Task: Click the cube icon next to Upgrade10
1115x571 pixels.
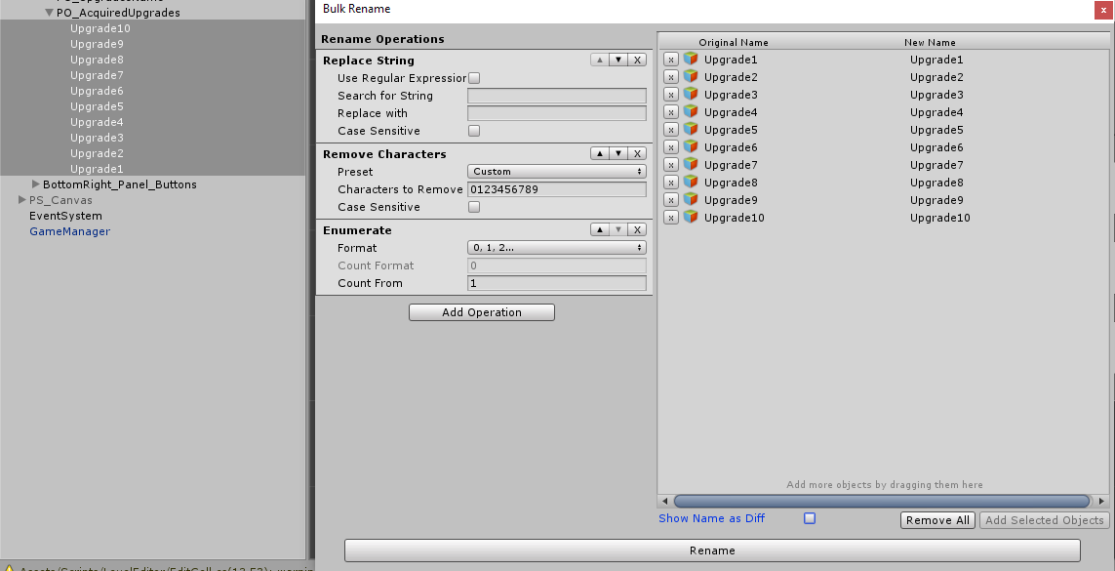Action: point(692,218)
